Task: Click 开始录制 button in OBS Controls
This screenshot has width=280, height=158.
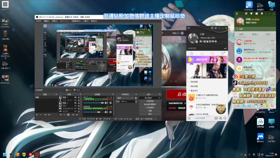Action: point(150,101)
